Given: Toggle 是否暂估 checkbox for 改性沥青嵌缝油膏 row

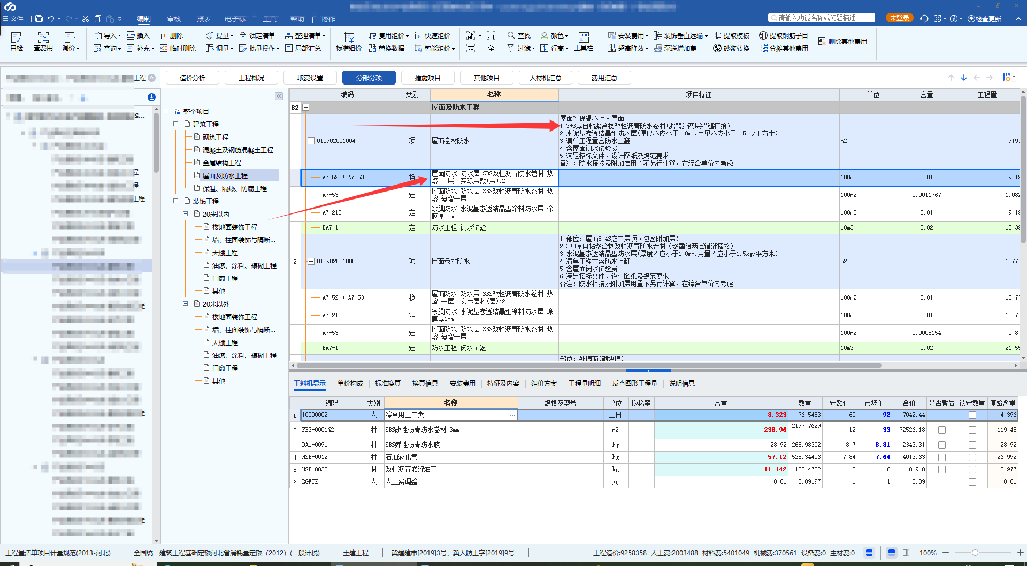Looking at the screenshot, I should point(942,470).
